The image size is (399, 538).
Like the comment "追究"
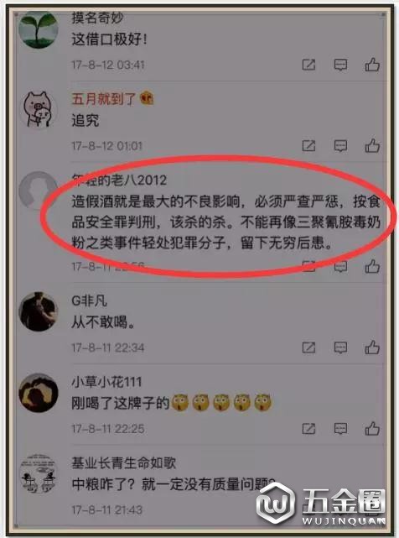click(372, 145)
